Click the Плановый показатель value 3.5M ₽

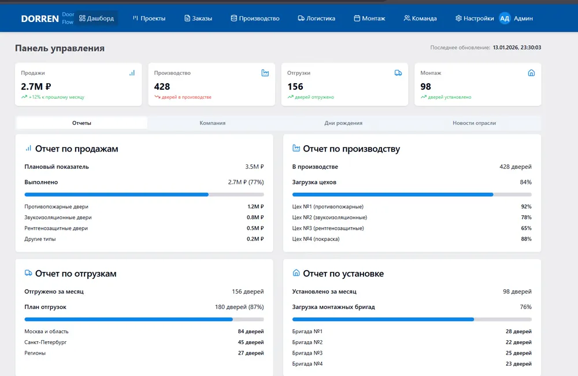click(x=254, y=167)
